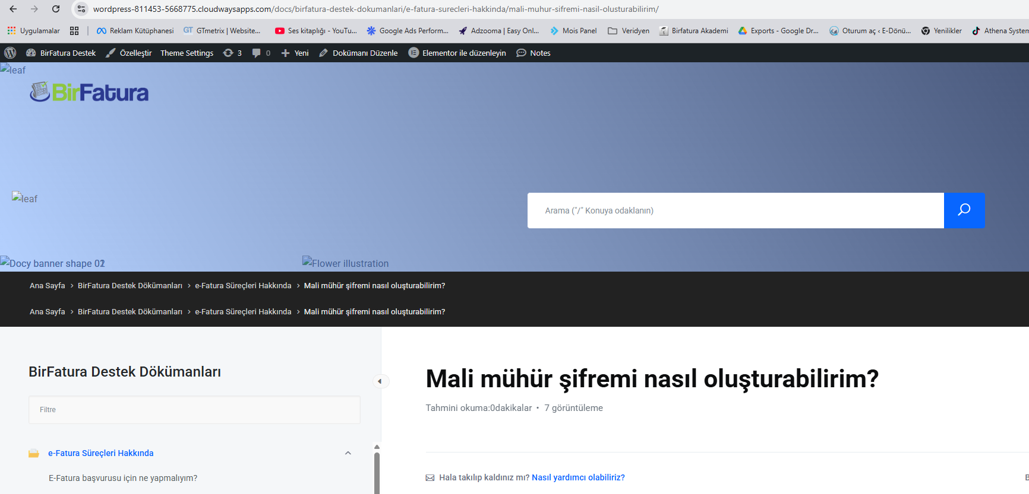The image size is (1029, 494).
Task: Go back with the browser back arrow
Action: point(13,9)
